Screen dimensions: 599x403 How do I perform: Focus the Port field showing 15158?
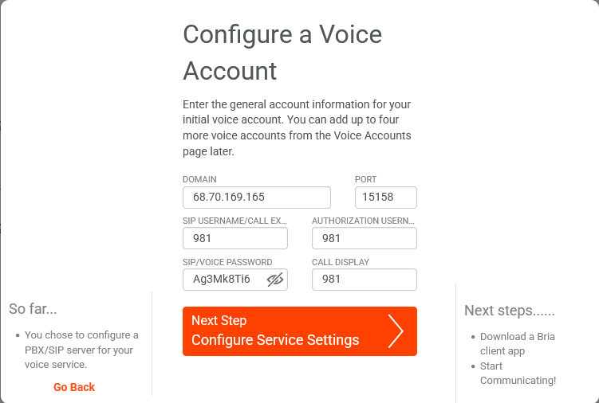point(385,197)
